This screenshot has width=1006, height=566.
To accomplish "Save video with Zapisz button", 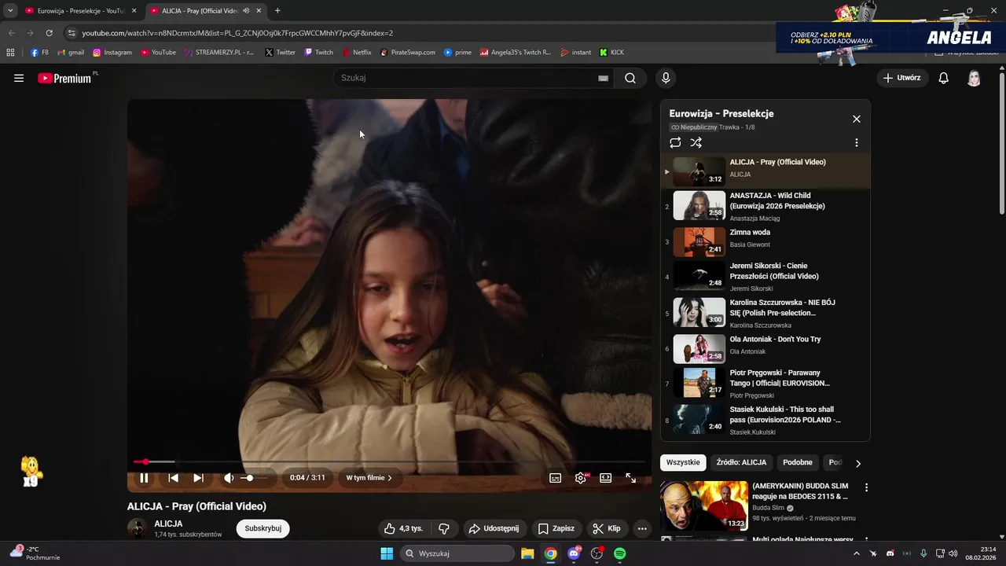I will click(556, 528).
